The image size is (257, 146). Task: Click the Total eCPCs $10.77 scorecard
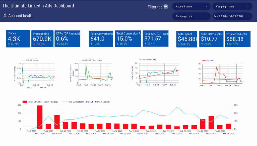click(211, 39)
